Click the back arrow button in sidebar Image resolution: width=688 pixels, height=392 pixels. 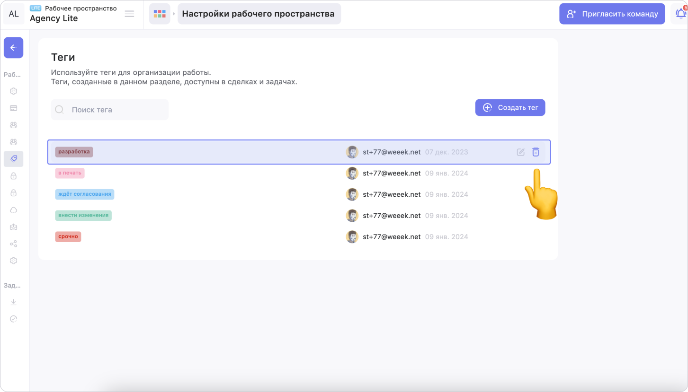coord(13,48)
